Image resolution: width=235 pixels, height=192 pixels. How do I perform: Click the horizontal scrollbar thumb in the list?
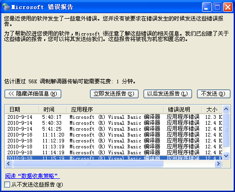(x=88, y=163)
